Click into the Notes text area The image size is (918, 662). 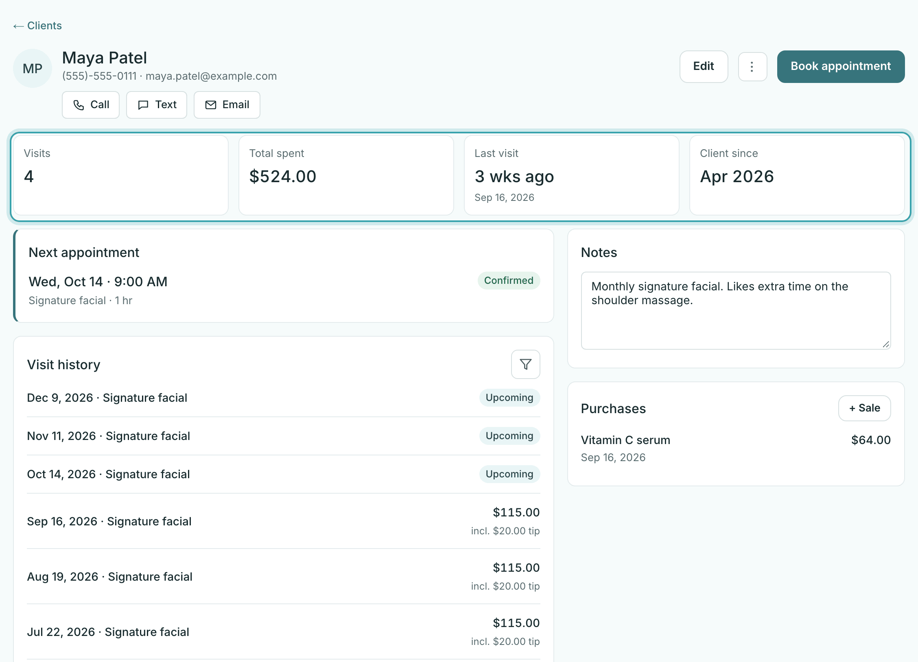click(736, 311)
